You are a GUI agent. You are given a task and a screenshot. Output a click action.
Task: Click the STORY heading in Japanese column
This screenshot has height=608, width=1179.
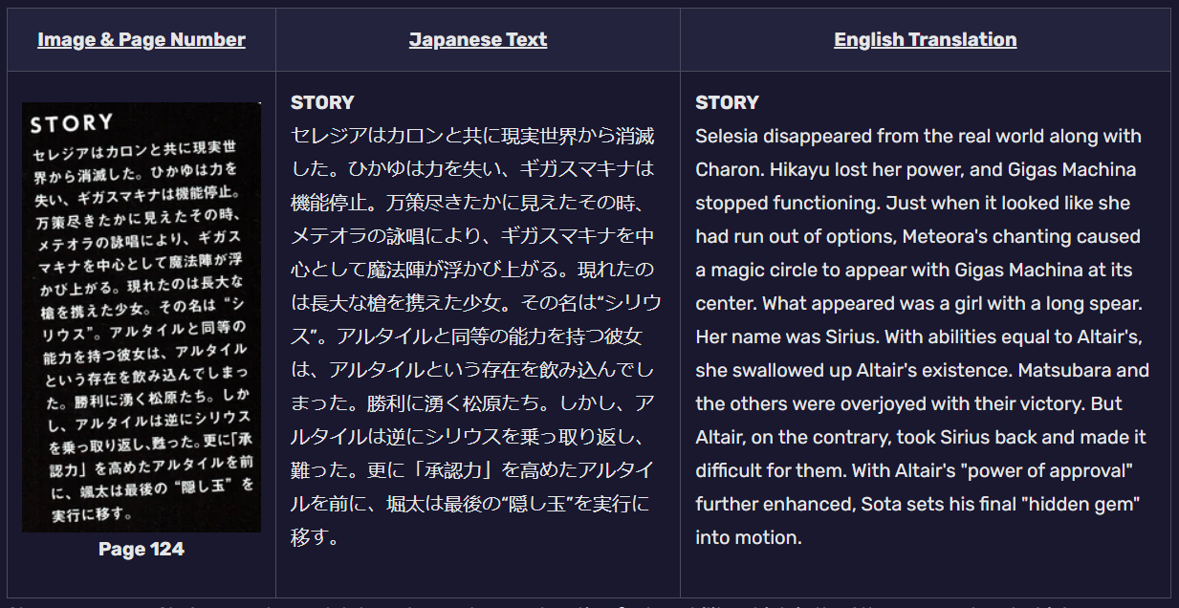click(x=322, y=102)
